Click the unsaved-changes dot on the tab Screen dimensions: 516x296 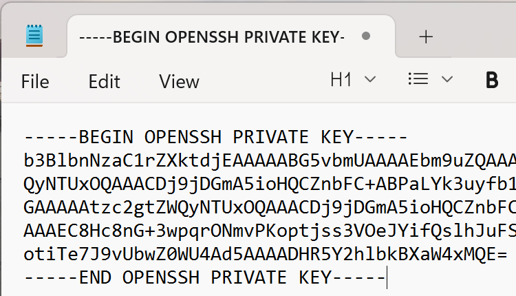366,36
